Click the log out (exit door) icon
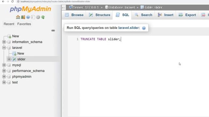 (23, 17)
